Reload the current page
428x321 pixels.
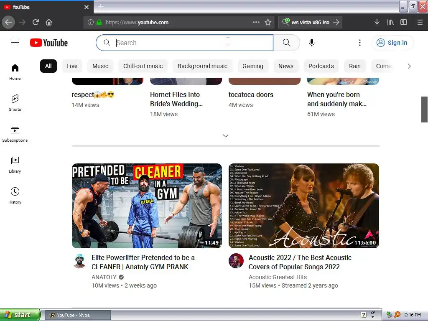click(36, 22)
